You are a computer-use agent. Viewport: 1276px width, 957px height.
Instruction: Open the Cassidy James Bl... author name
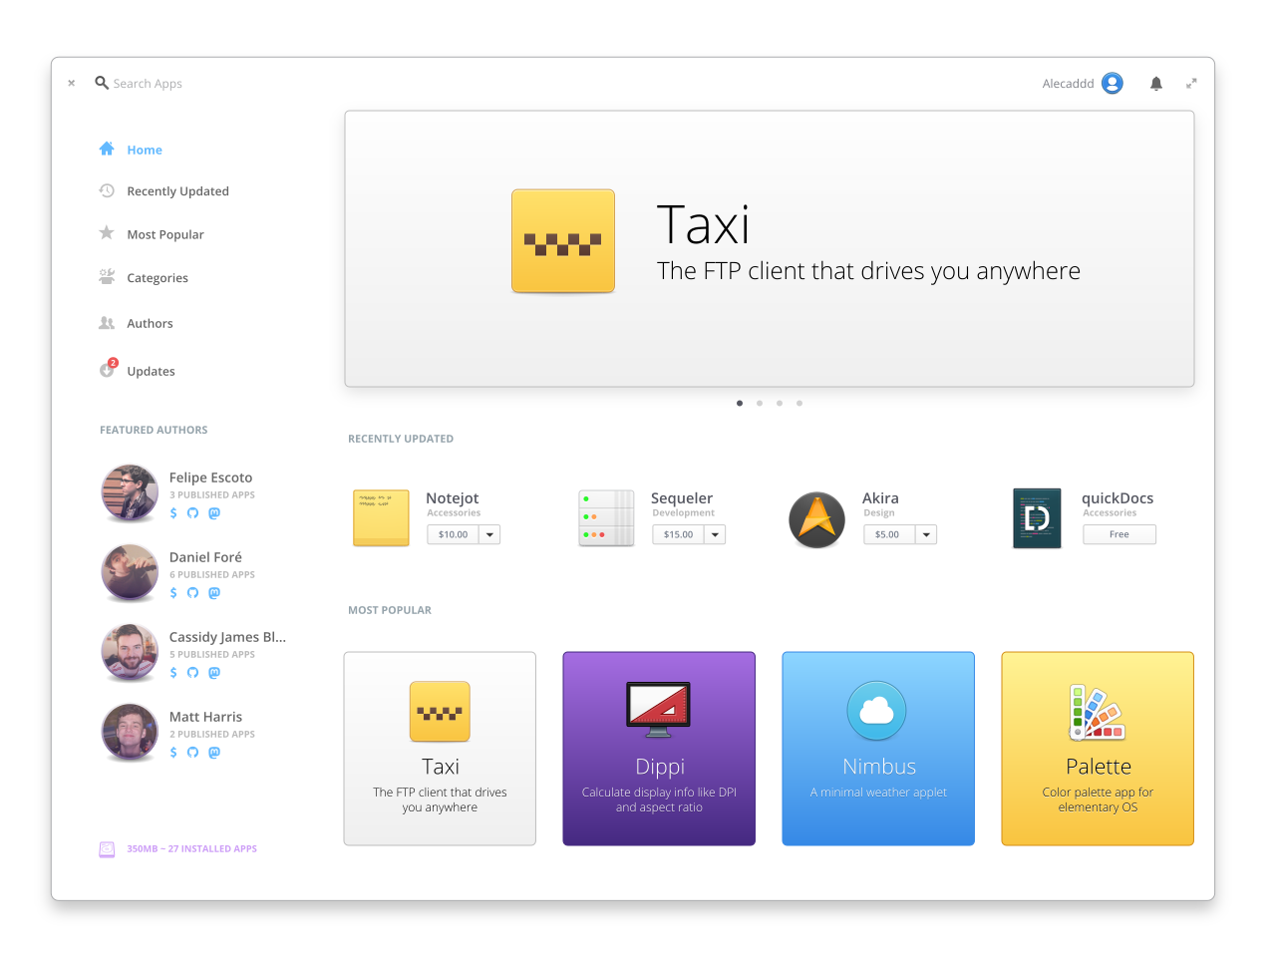(227, 638)
